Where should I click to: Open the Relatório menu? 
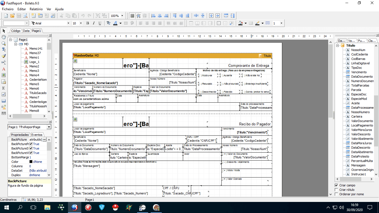pos(36,9)
